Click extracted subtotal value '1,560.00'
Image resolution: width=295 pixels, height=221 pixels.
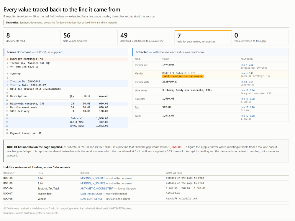168,99
